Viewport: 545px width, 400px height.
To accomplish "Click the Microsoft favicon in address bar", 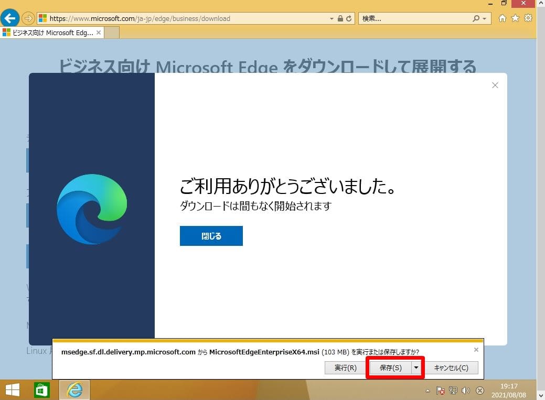I will [x=42, y=18].
